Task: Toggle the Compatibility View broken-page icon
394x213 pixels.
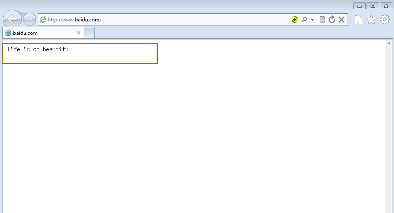Action: point(322,19)
